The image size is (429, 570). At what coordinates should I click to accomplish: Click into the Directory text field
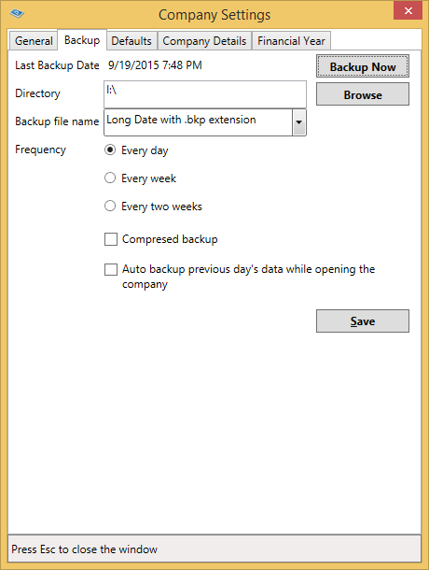(205, 94)
